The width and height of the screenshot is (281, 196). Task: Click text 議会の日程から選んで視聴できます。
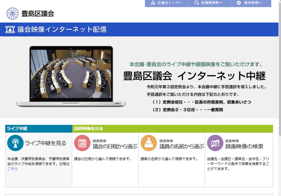click(103, 159)
